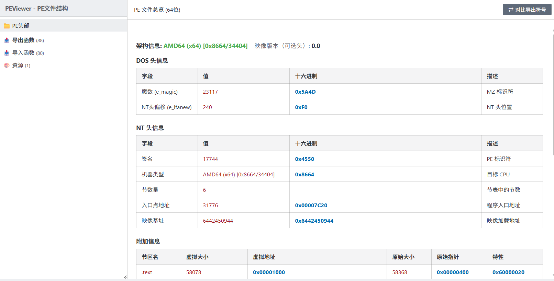
Task: Click the PEViewer - PE文件结构 title
Action: [x=36, y=8]
